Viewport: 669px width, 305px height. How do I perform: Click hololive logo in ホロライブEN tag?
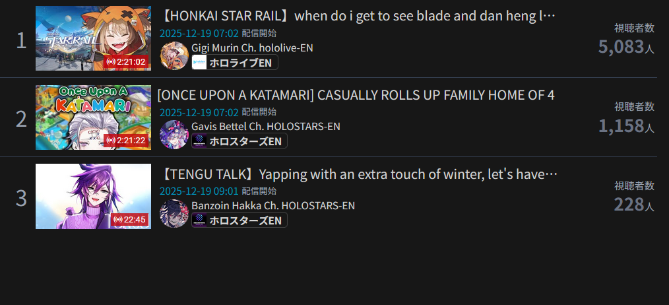[x=199, y=62]
